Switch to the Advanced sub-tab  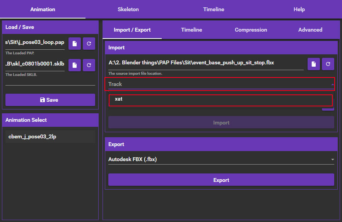tap(310, 30)
